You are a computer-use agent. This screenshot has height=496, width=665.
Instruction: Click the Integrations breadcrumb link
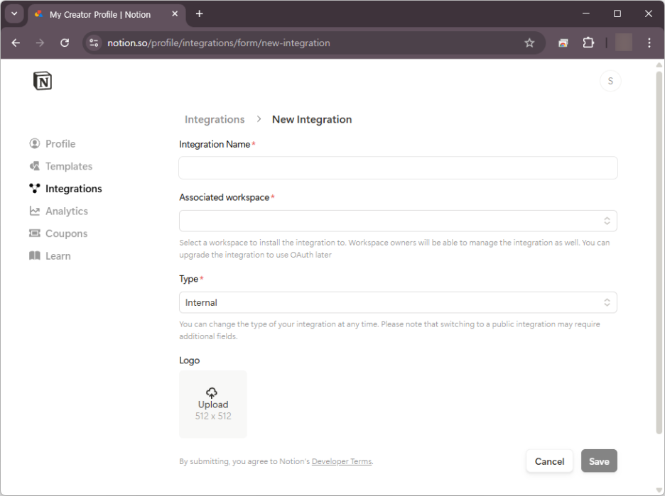click(215, 119)
